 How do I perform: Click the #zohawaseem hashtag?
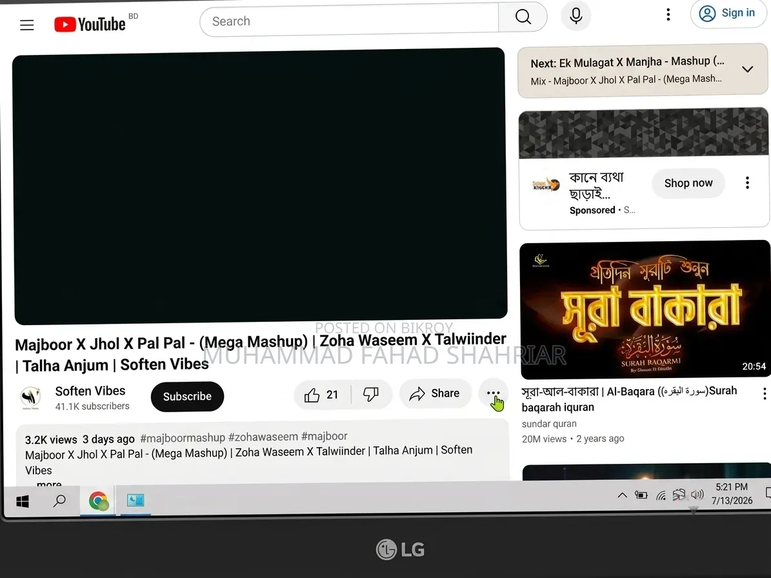click(x=263, y=437)
